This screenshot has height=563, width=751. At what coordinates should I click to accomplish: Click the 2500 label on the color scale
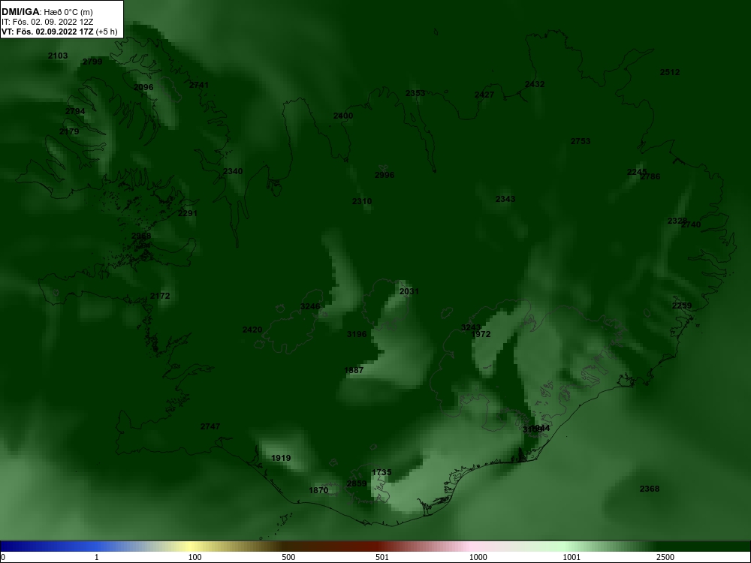pyautogui.click(x=665, y=557)
